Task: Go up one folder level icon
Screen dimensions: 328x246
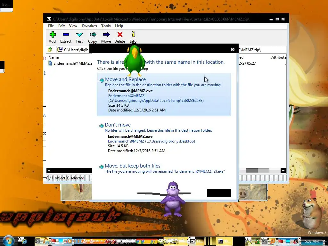Action: pyautogui.click(x=50, y=50)
